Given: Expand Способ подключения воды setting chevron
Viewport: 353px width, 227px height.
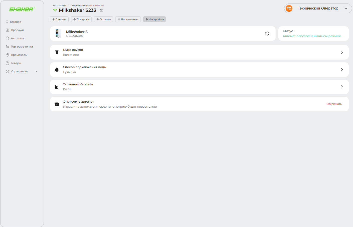Looking at the screenshot, I should point(342,70).
